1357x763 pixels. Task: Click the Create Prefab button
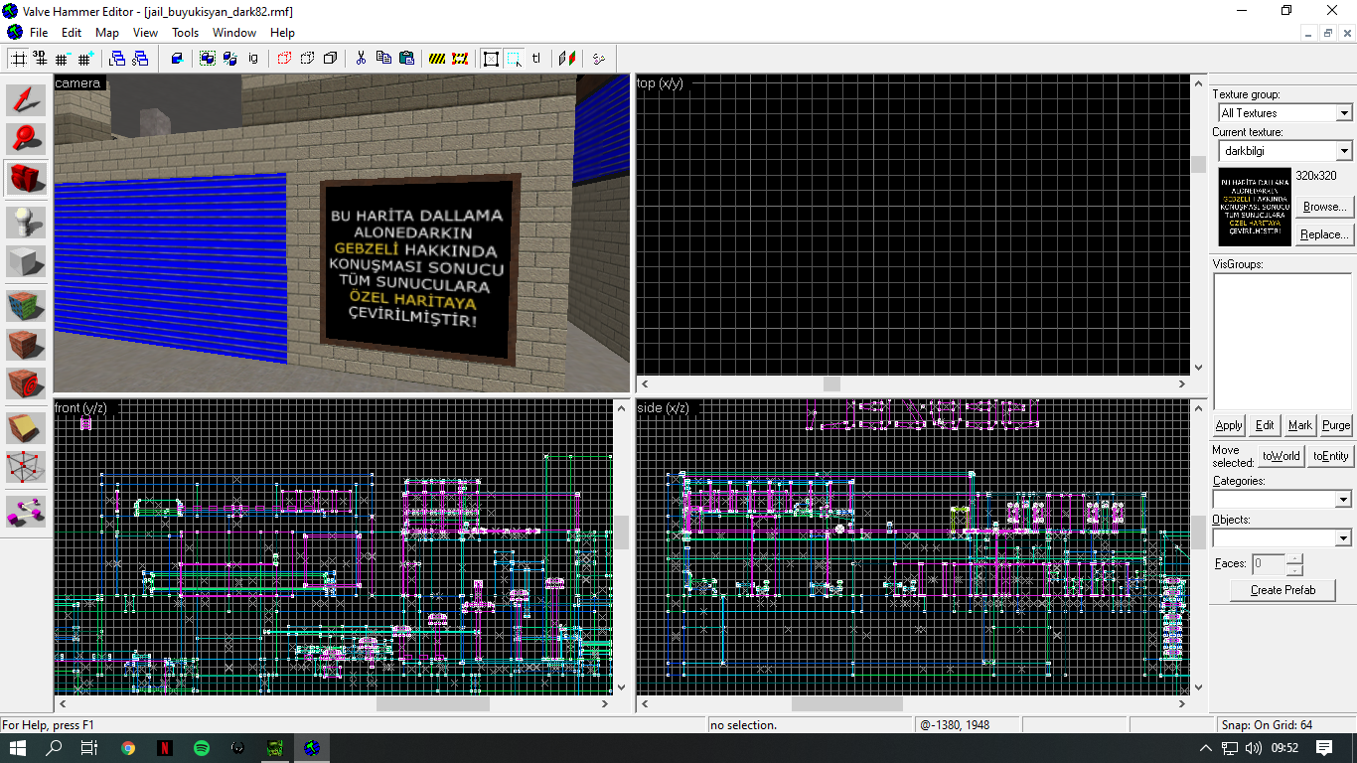click(1282, 590)
